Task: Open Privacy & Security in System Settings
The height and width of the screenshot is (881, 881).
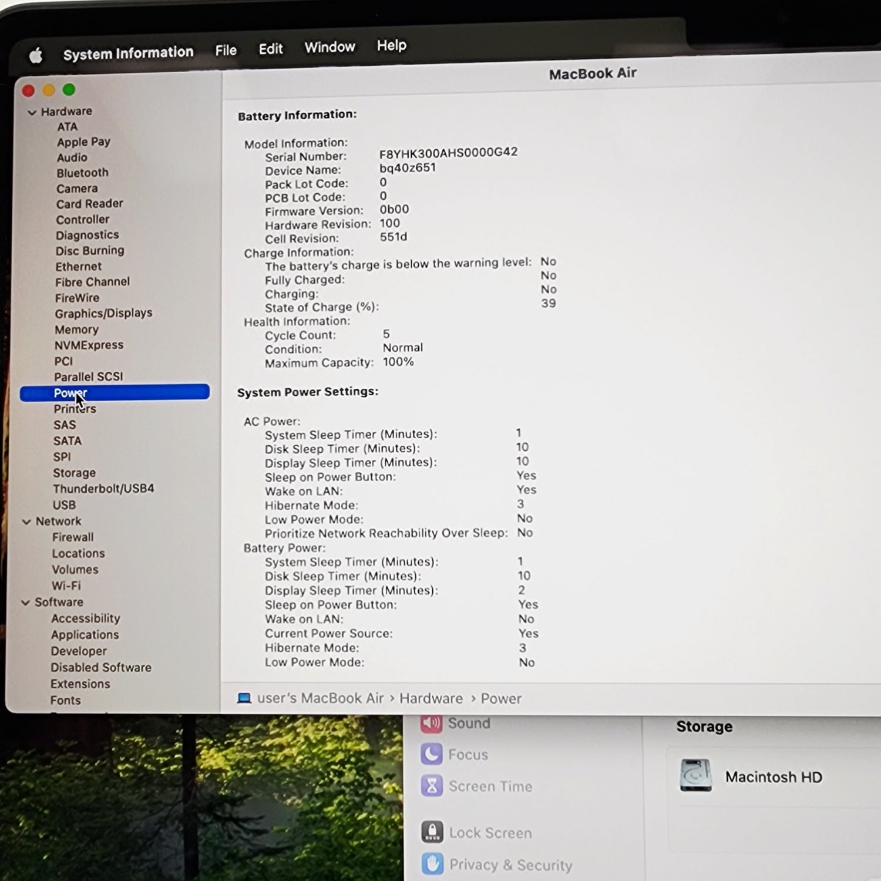Action: click(510, 865)
